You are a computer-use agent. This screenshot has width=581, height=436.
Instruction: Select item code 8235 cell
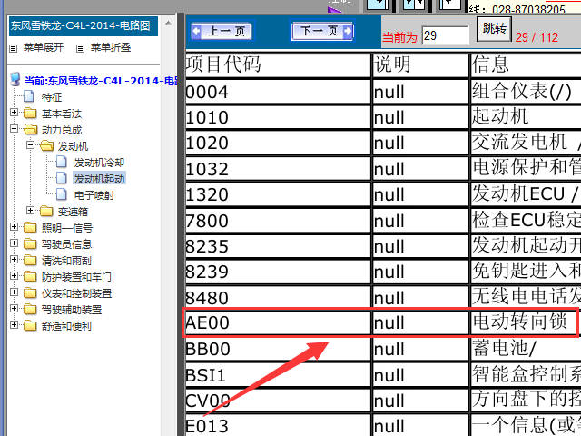278,245
